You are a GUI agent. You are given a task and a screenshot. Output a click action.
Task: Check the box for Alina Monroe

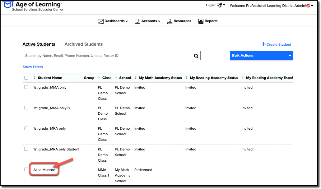pyautogui.click(x=26, y=169)
